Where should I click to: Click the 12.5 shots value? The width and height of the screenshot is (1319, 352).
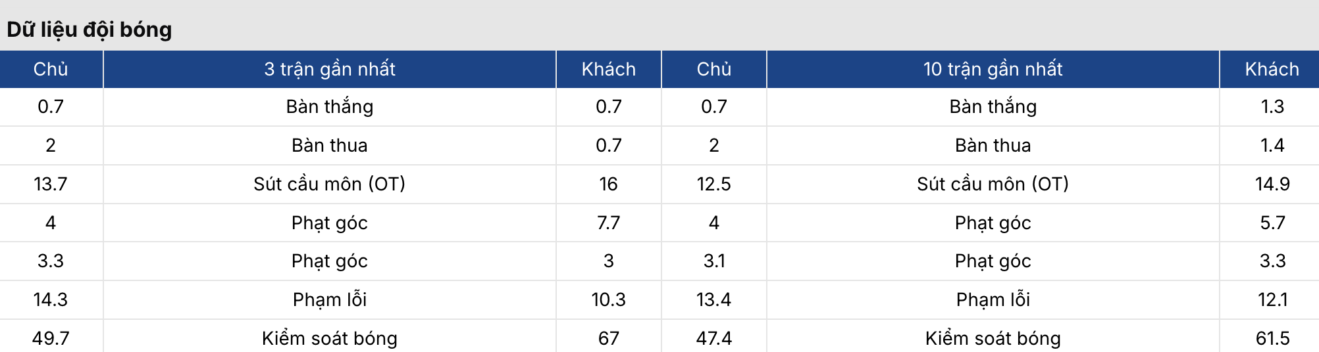[x=713, y=184]
